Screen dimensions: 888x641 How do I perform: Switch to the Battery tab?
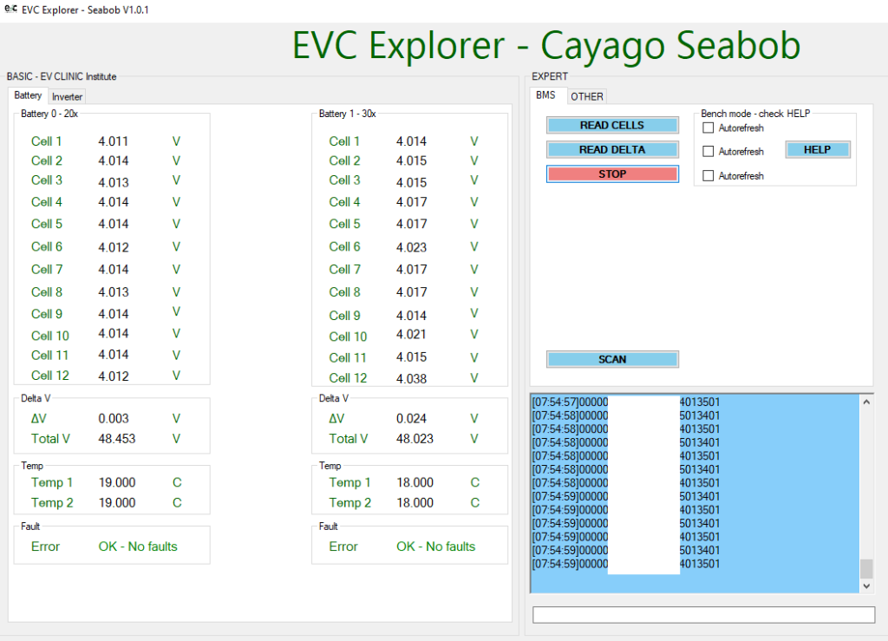28,95
